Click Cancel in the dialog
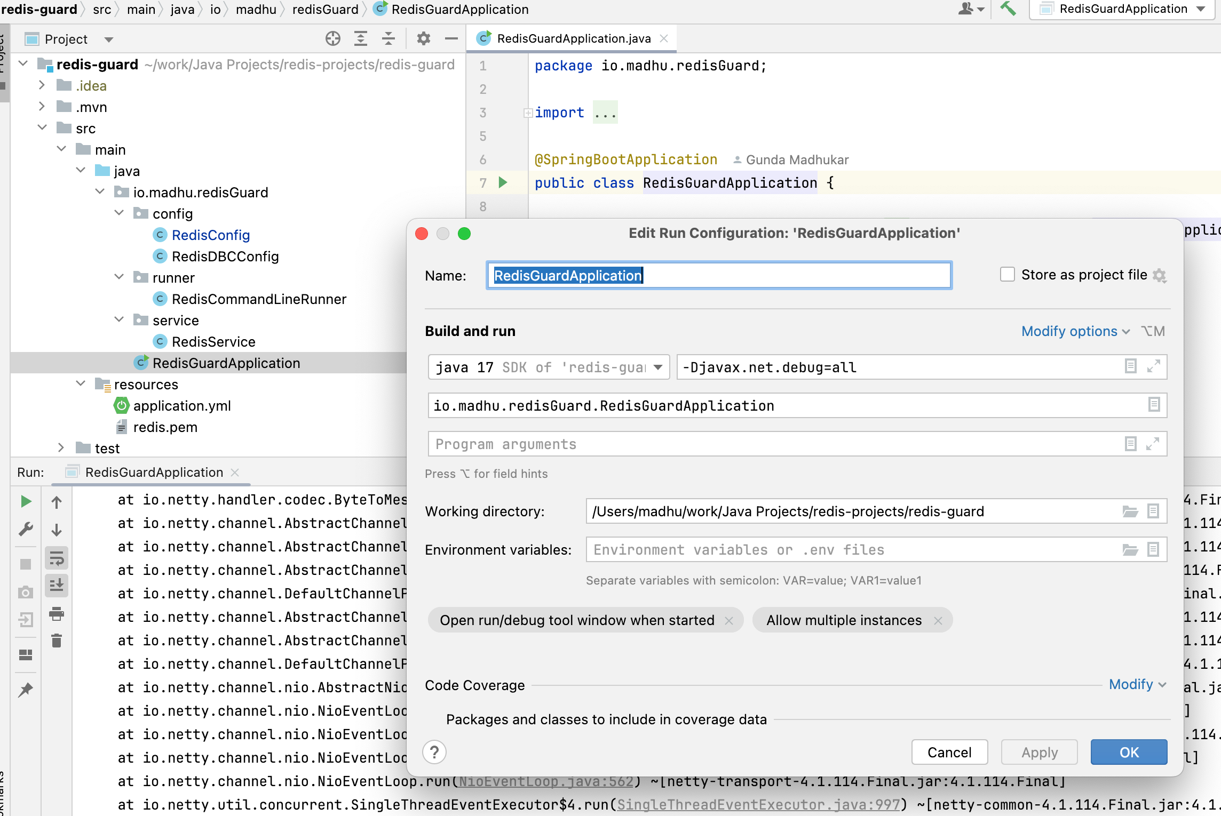The height and width of the screenshot is (816, 1221). tap(949, 752)
